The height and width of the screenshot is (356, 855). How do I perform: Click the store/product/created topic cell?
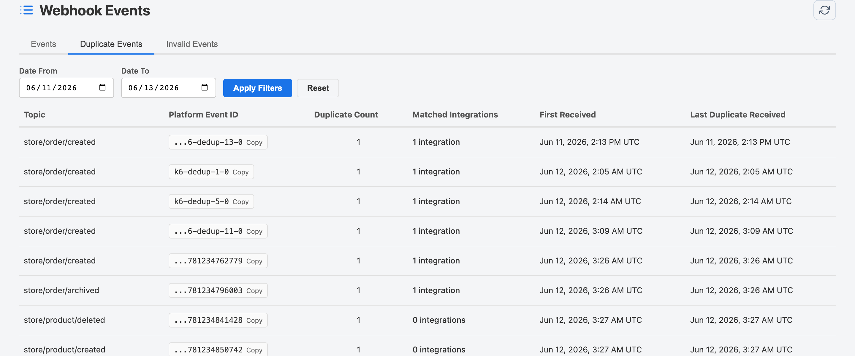point(64,349)
